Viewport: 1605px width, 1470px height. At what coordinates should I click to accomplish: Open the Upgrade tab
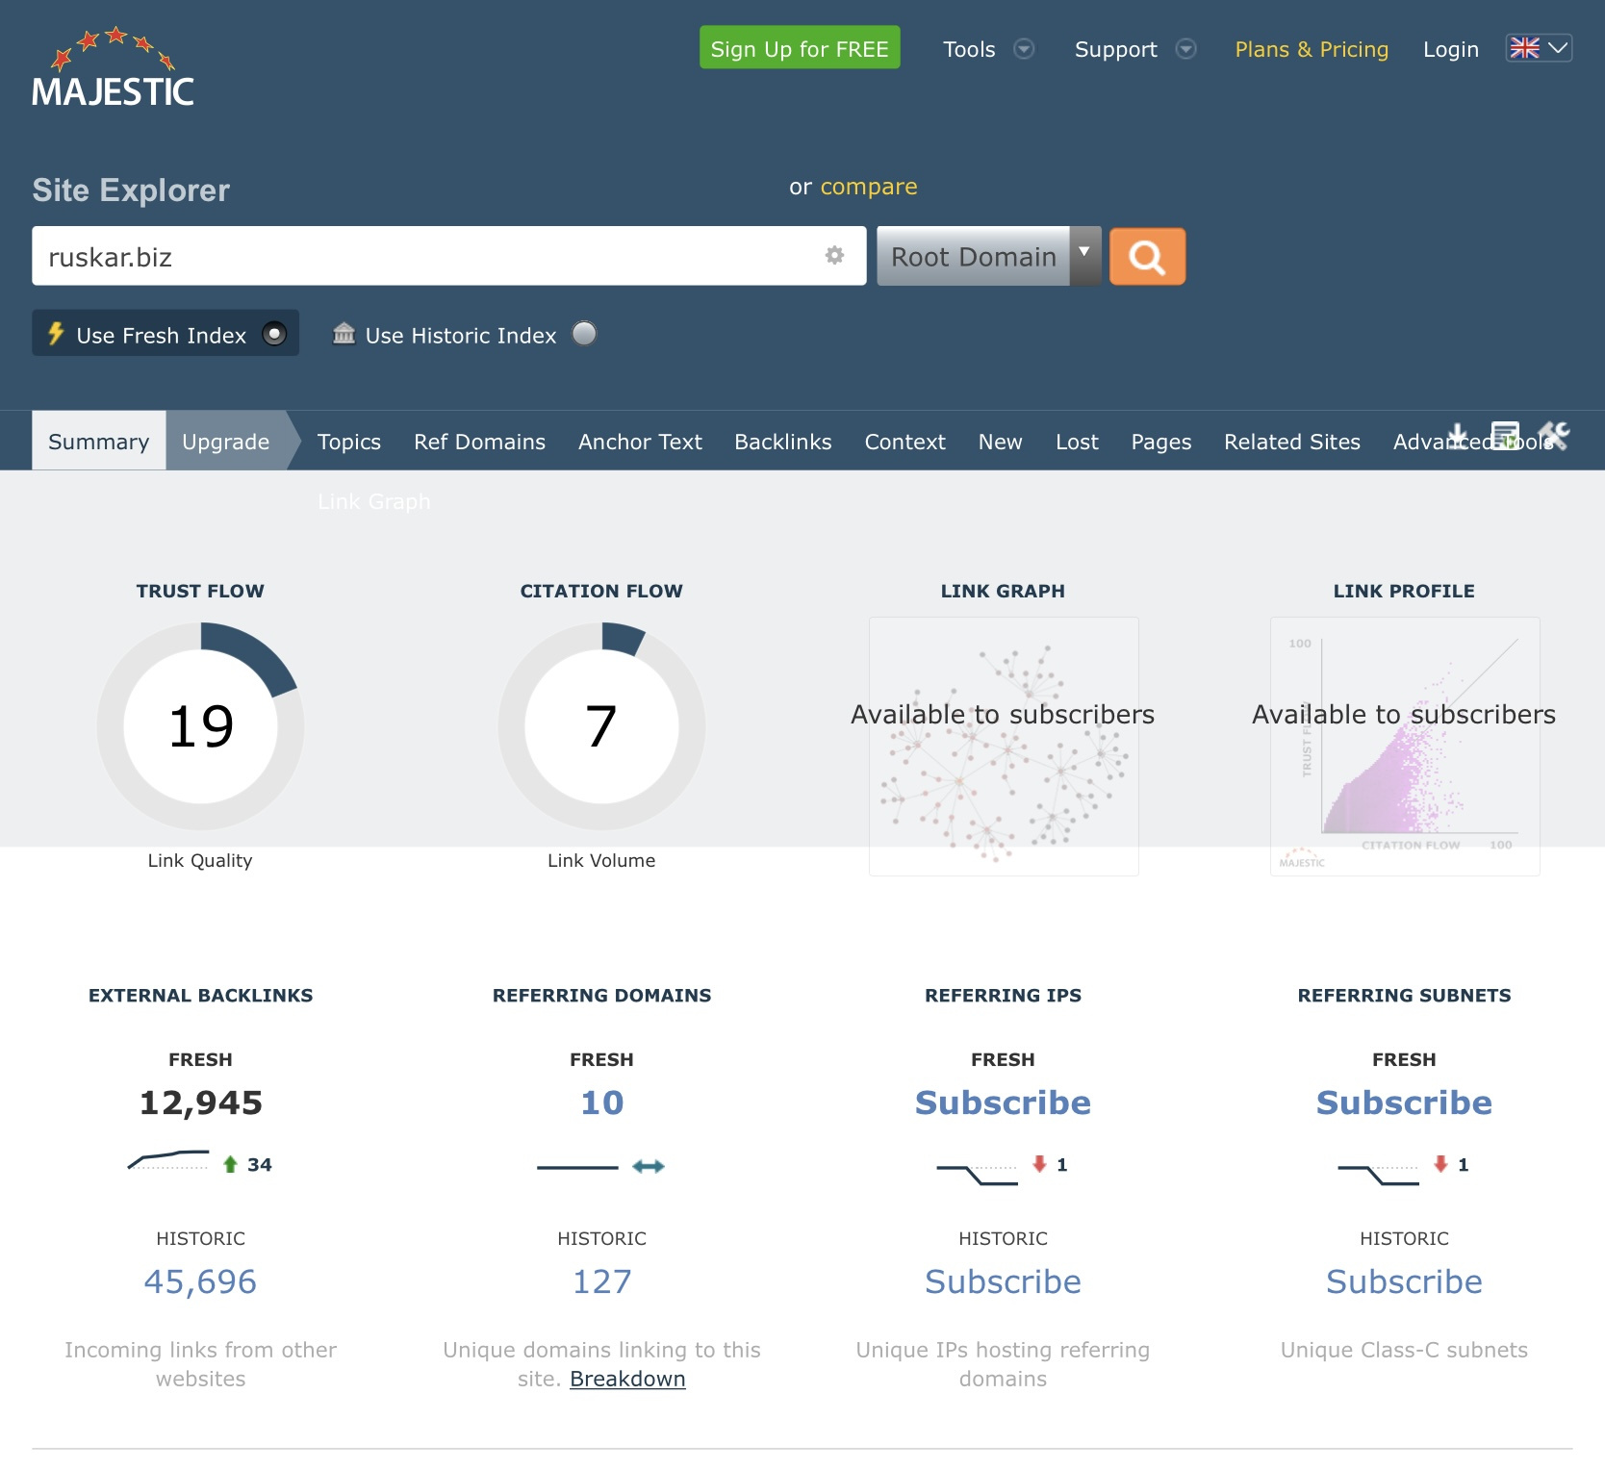pos(226,441)
